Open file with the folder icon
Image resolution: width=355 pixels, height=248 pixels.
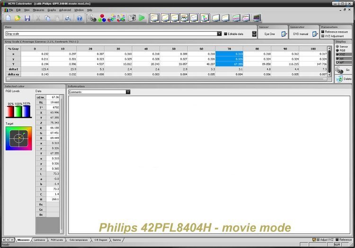18,18
